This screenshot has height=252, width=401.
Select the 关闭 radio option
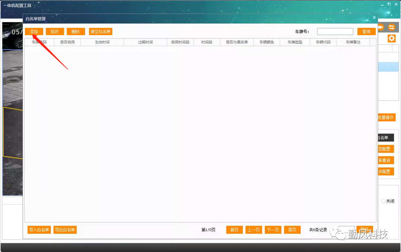383,201
